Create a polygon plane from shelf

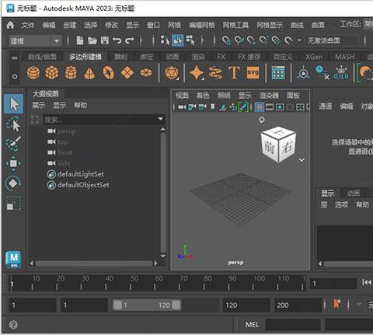pos(127,73)
